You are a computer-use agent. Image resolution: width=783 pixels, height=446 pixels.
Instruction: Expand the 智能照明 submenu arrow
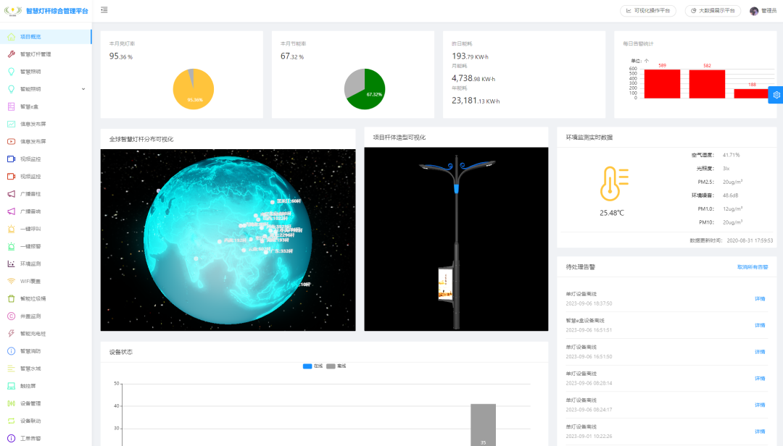tap(83, 89)
